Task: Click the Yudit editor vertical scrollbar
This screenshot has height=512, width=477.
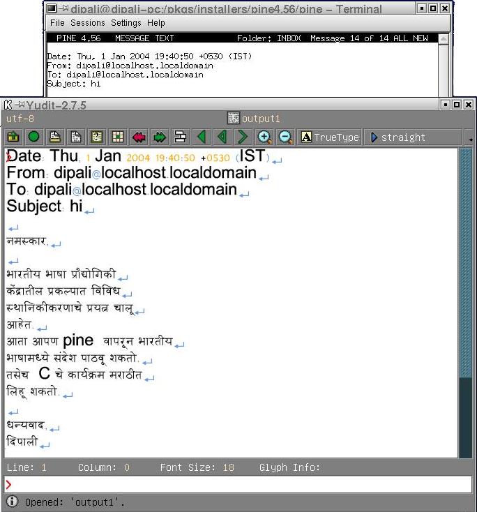Action: [465, 303]
